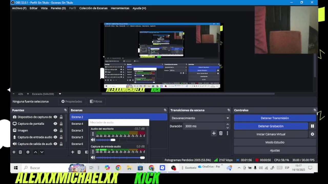Add a new scene with plus icon
Image resolution: width=328 pixels, height=184 pixels.
73,152
